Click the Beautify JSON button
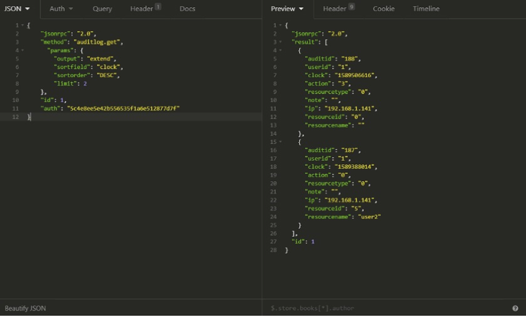This screenshot has width=526, height=316. point(25,308)
